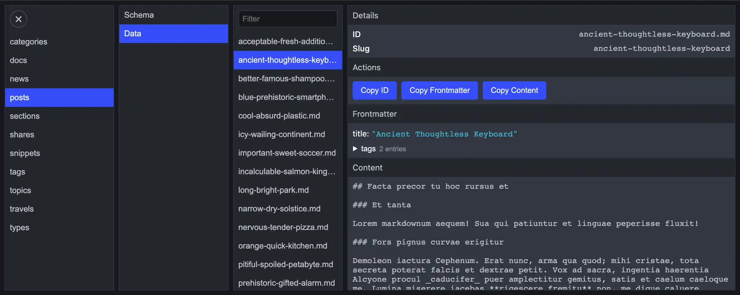Open the sections collection

[59, 116]
